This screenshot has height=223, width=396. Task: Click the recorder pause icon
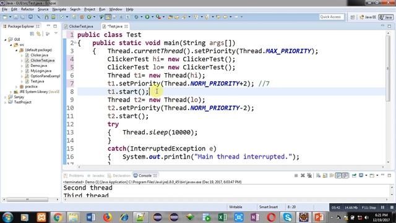tap(383, 208)
